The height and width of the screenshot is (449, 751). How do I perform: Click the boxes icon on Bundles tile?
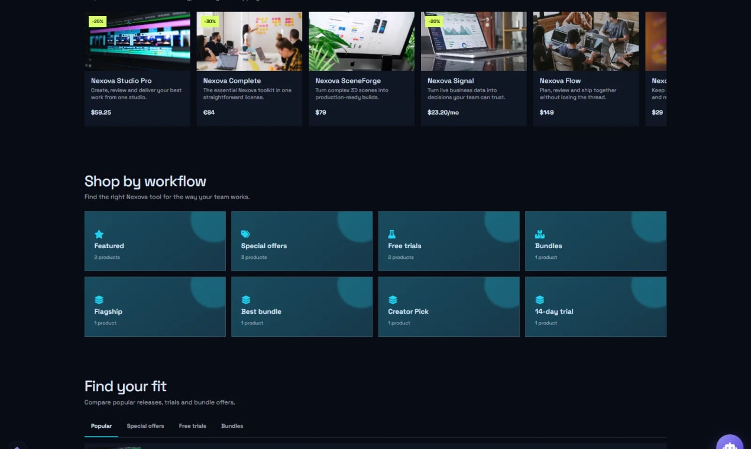(x=539, y=234)
